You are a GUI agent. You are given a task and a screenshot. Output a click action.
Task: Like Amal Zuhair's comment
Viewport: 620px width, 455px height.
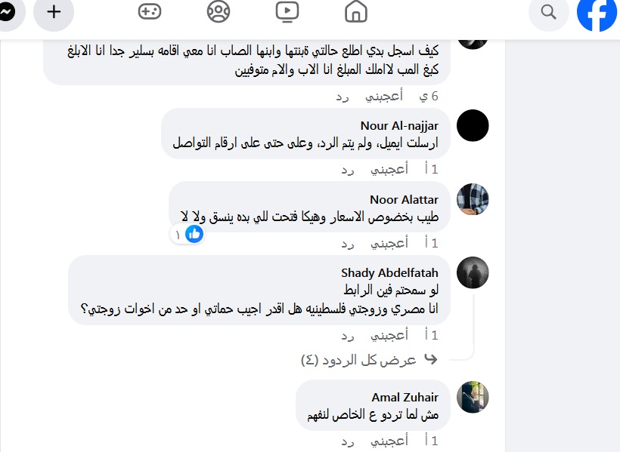point(389,441)
